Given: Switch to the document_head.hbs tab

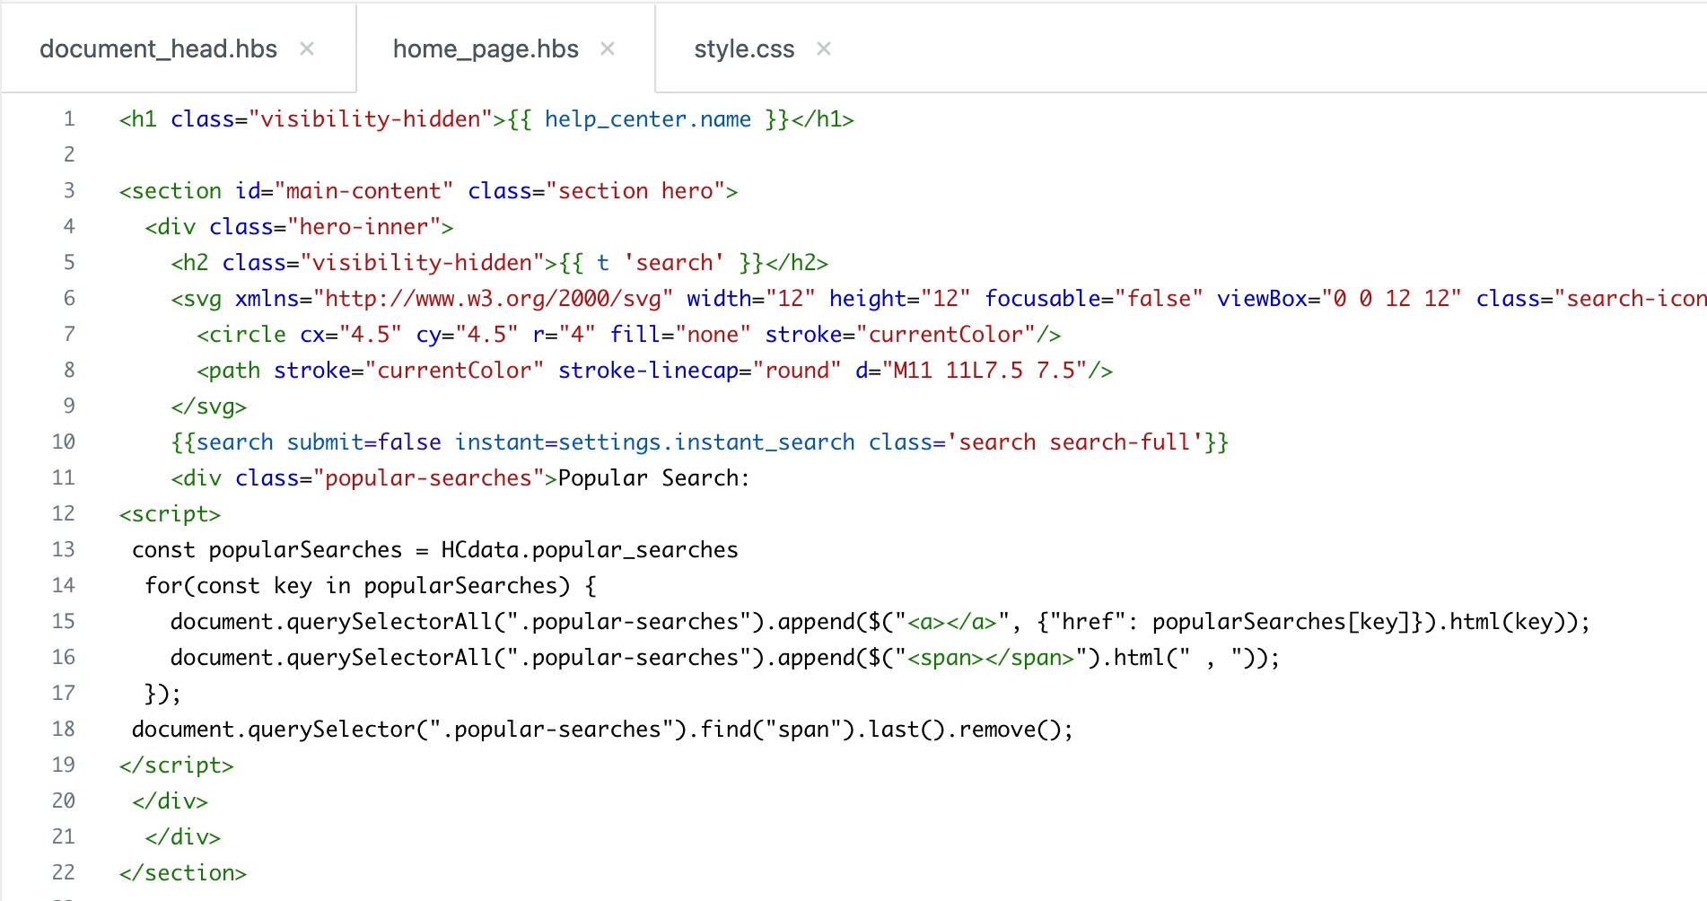Looking at the screenshot, I should point(158,48).
